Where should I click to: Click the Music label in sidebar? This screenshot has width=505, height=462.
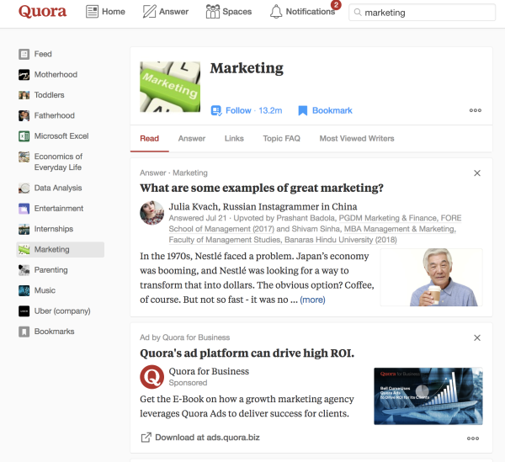click(45, 290)
